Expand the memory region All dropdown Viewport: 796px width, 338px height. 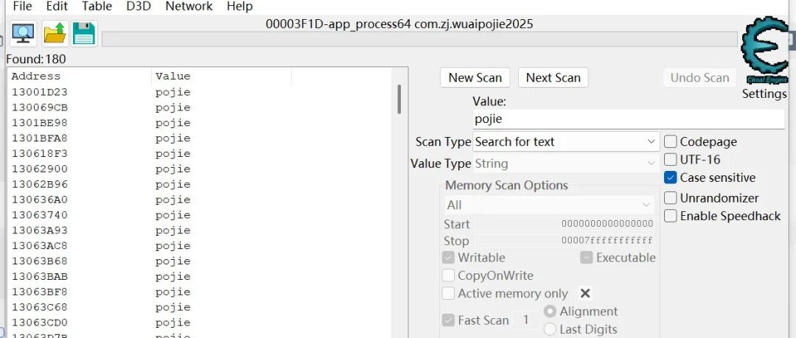(x=549, y=205)
